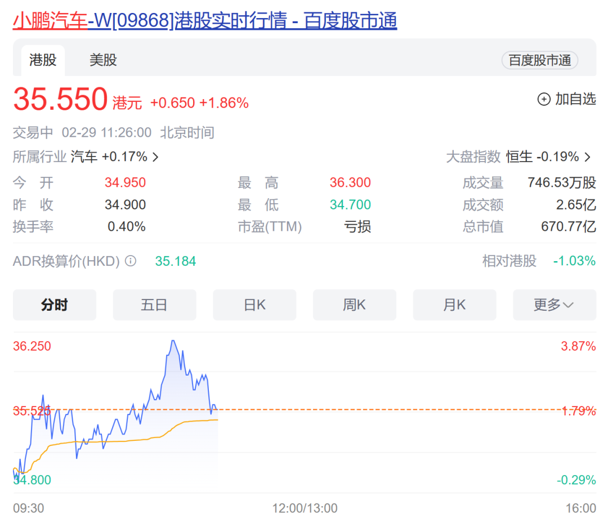Click the peak of the intraday price line
608x514 pixels.
pos(173,341)
